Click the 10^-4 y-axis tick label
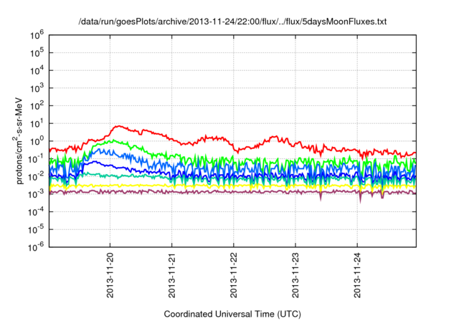Viewport: 459px width, 321px height. point(37,212)
